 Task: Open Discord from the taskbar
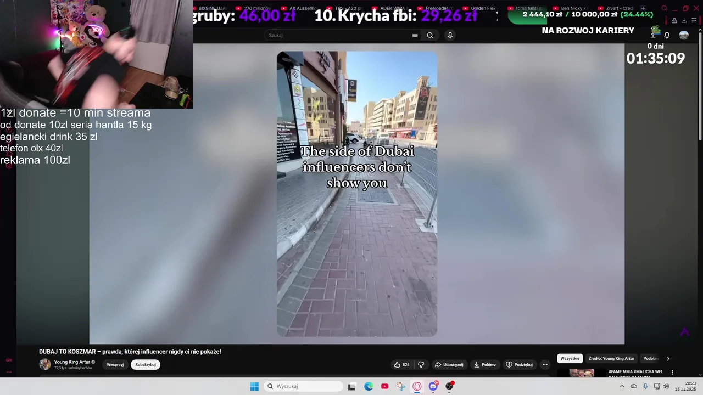pyautogui.click(x=433, y=386)
